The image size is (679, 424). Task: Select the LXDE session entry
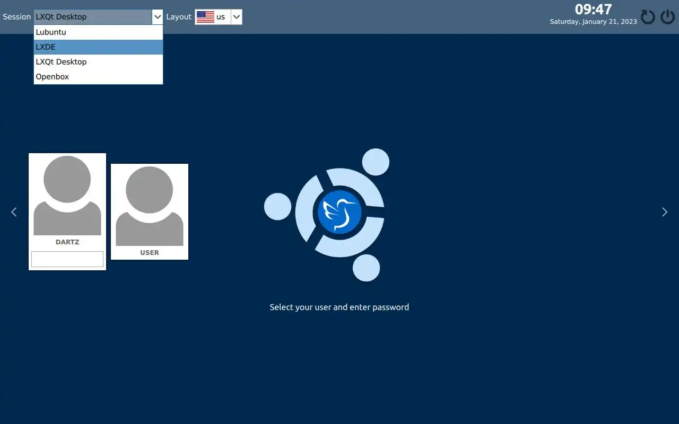[98, 47]
